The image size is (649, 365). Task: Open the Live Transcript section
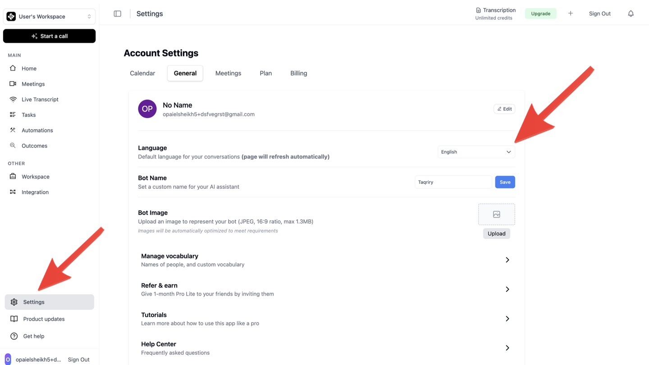click(40, 99)
